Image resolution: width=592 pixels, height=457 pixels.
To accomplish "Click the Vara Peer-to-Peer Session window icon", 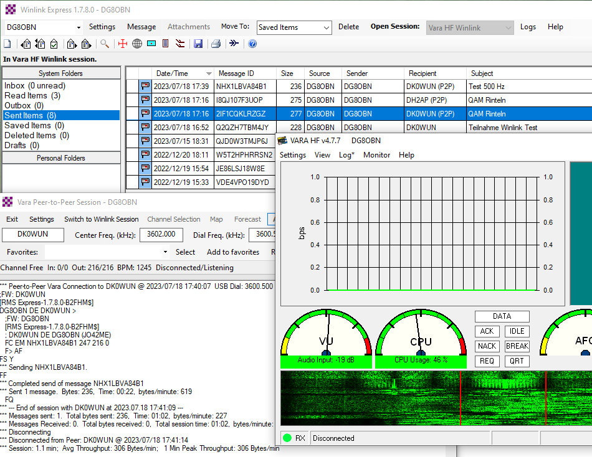I will click(x=7, y=202).
